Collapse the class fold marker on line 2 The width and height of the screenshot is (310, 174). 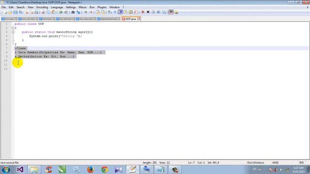pyautogui.click(x=13, y=28)
